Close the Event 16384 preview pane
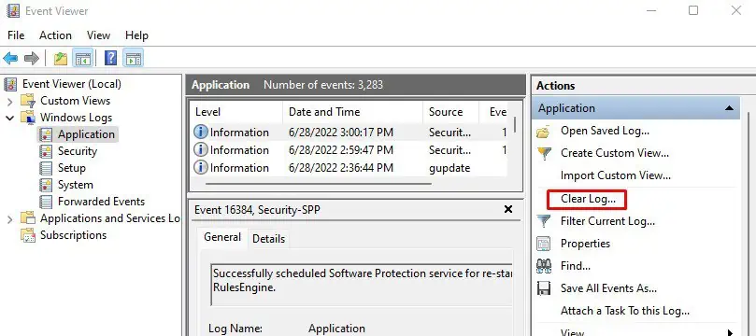 507,209
